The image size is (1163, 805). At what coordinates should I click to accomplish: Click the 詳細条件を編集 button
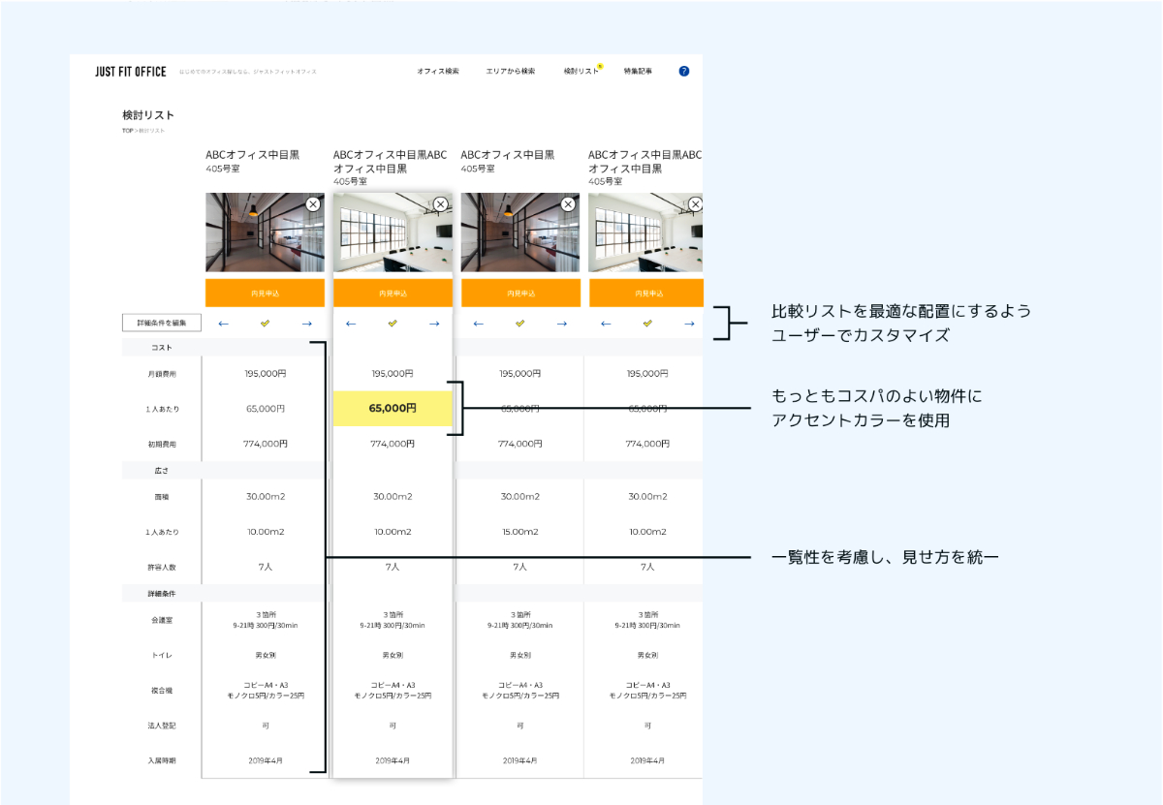click(162, 323)
